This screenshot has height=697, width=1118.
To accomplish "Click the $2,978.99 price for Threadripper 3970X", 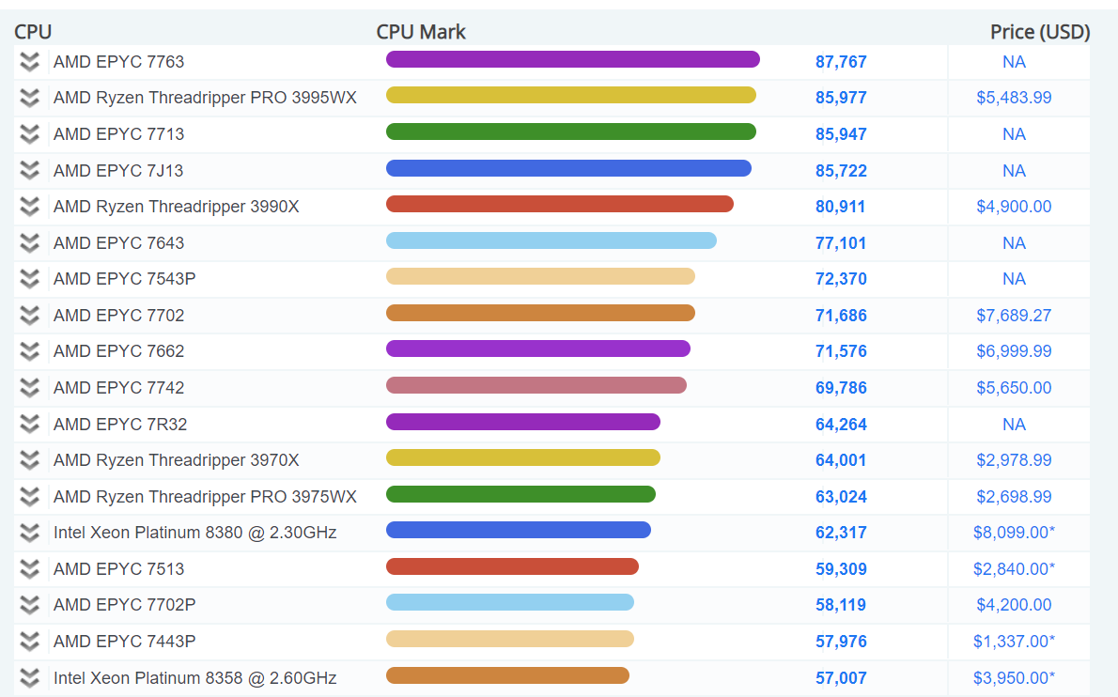I will pyautogui.click(x=1013, y=460).
